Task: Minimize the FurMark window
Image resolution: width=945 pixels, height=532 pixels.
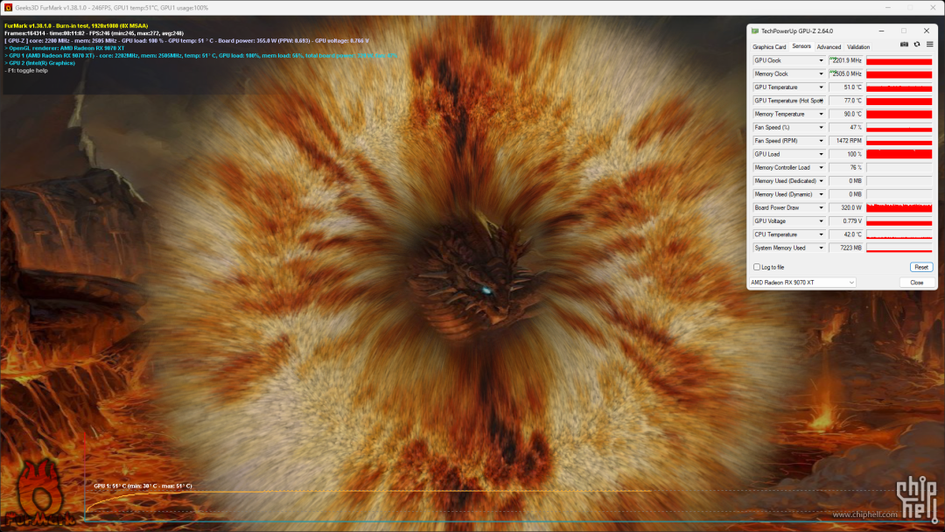Action: point(888,8)
